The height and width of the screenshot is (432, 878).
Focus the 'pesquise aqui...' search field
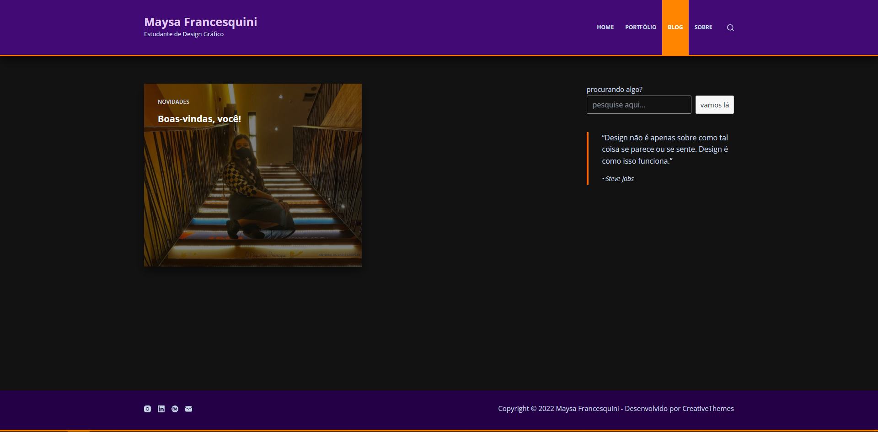click(638, 105)
